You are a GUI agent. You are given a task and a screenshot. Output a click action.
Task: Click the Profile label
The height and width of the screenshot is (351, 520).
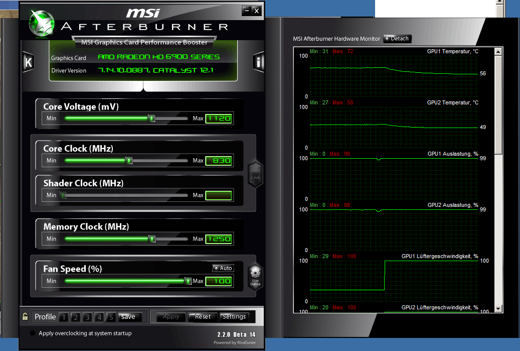click(x=45, y=317)
